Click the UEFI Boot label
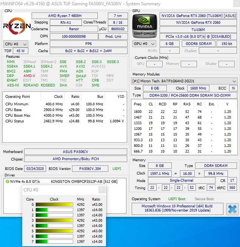 point(177,199)
